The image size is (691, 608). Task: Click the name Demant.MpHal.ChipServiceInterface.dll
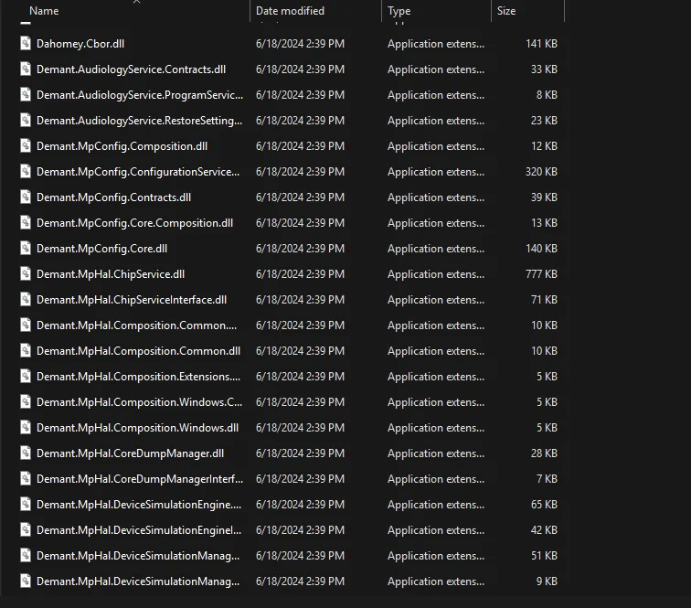click(x=132, y=299)
